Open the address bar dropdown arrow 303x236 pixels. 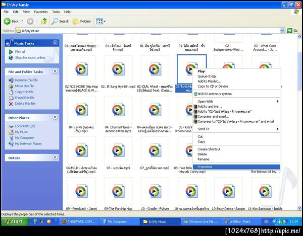coord(282,30)
